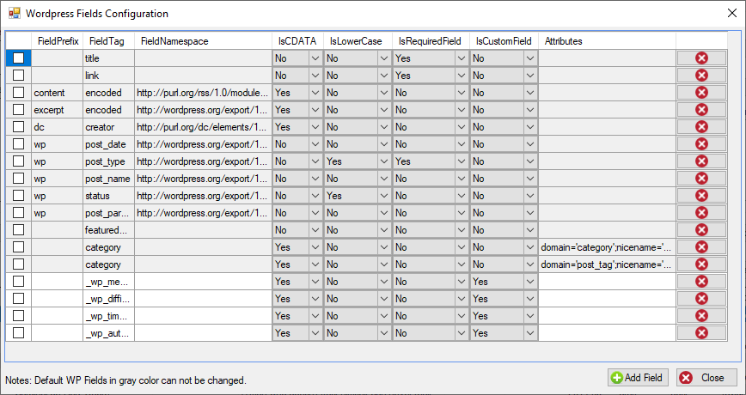Select the checkbox for post_date row
746x395 pixels.
click(18, 144)
